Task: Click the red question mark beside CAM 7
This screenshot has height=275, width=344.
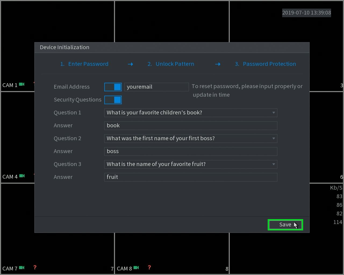Action: coord(35,267)
